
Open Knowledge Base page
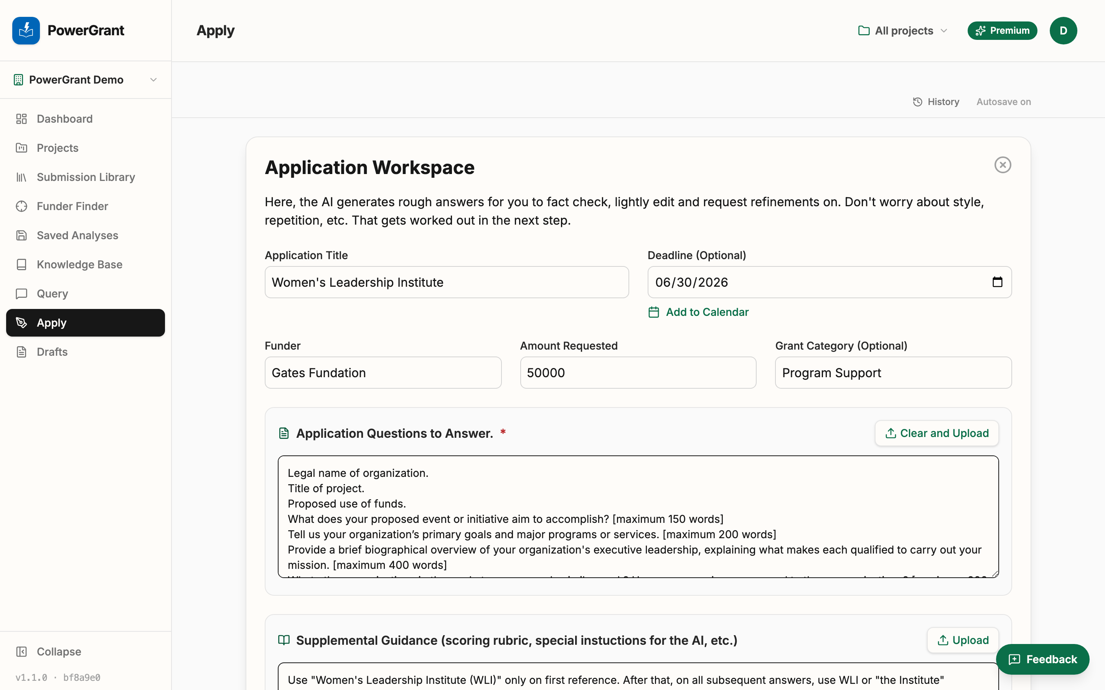[86, 264]
